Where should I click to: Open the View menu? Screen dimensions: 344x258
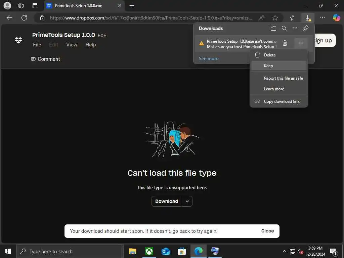[72, 45]
